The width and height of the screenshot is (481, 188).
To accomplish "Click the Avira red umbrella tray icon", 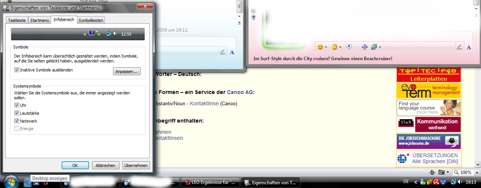I will (436, 182).
